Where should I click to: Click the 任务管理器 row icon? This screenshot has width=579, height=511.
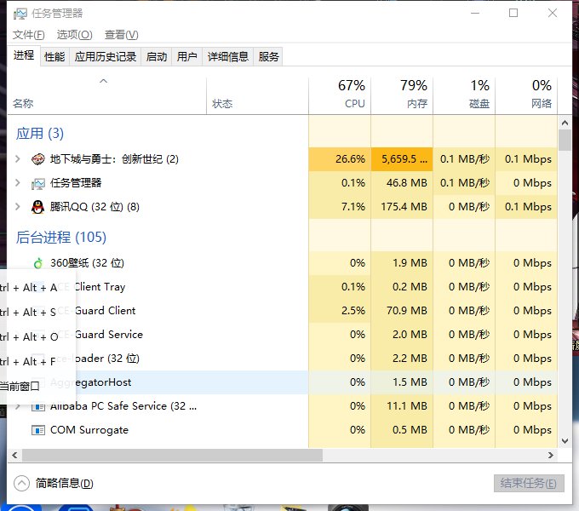(38, 183)
